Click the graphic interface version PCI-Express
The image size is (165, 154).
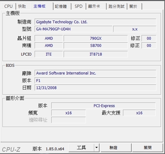pyautogui.click(x=103, y=106)
